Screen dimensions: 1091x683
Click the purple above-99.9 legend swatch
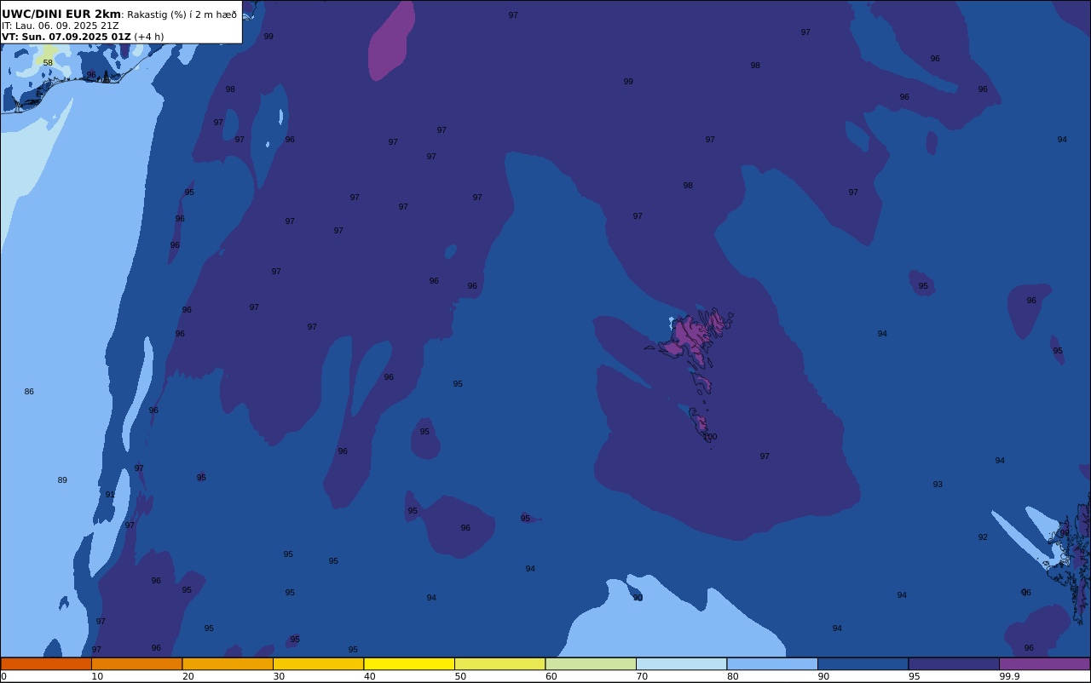pos(1044,663)
